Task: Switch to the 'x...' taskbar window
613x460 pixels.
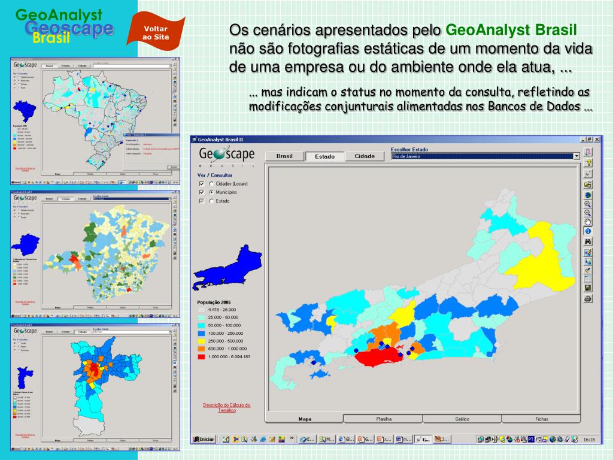Action: pos(384,439)
